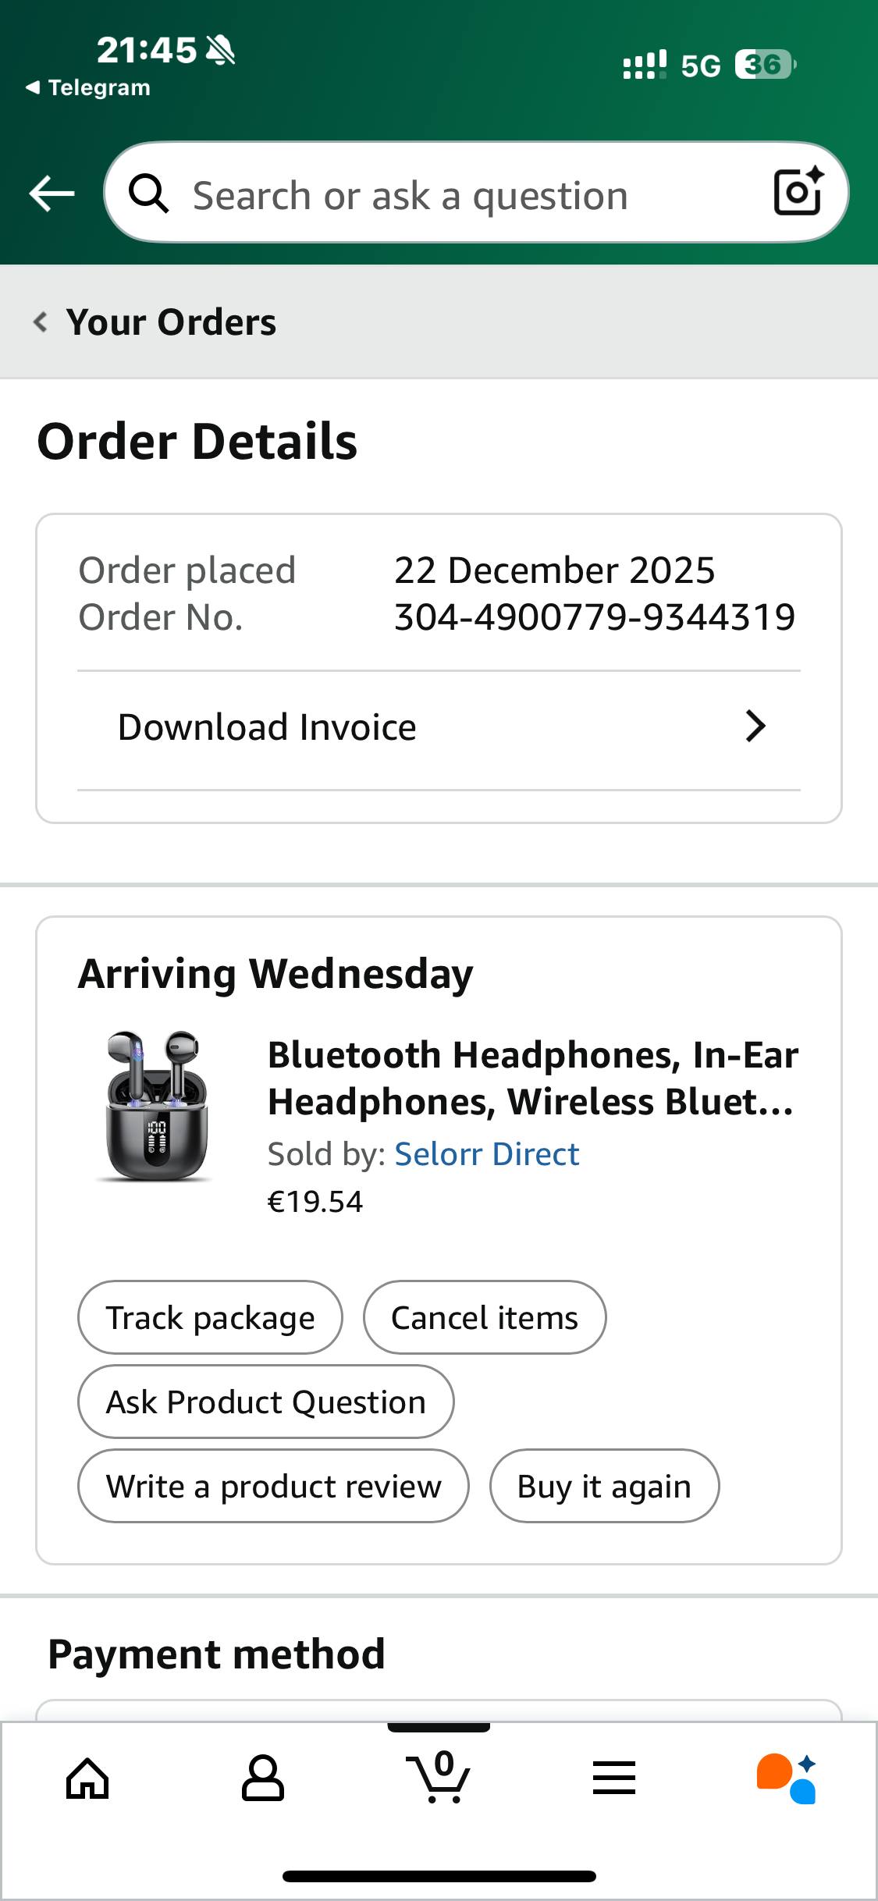Tap the magnifying glass search icon
878x1901 pixels.
[x=148, y=194]
